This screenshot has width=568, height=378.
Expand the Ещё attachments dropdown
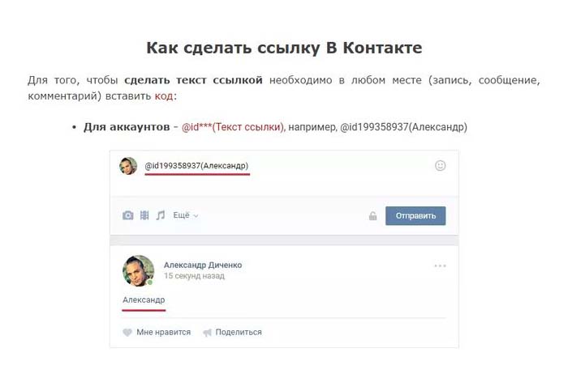click(186, 215)
